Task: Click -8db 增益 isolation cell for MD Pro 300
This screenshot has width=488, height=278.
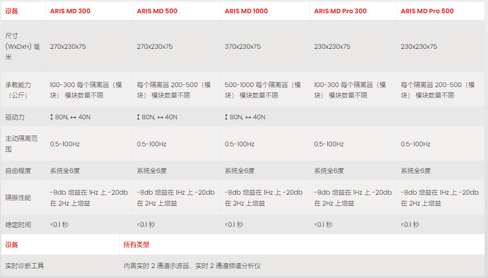Action: [x=353, y=198]
